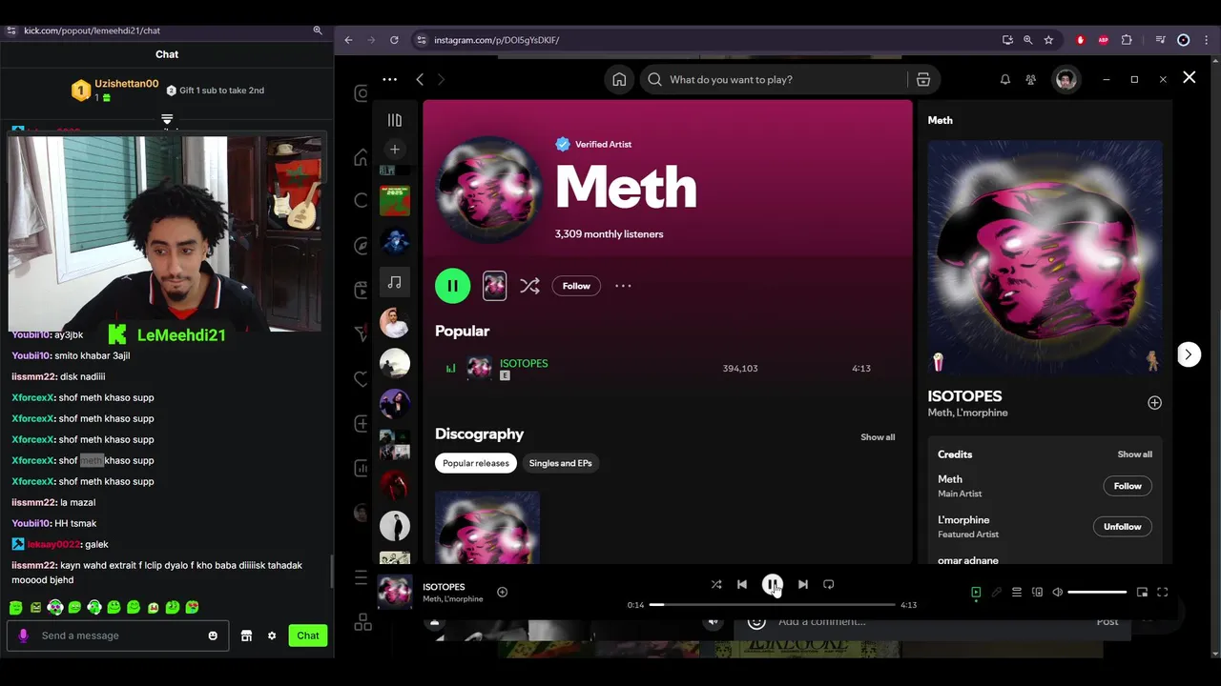The image size is (1221, 686).
Task: Expand the Your Library sidebar
Action: pyautogui.click(x=394, y=120)
